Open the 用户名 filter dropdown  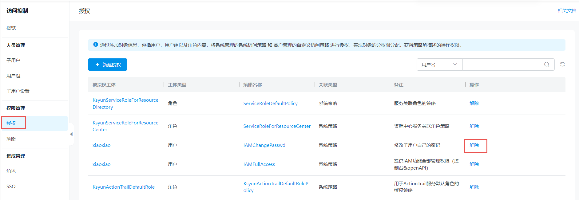click(439, 65)
